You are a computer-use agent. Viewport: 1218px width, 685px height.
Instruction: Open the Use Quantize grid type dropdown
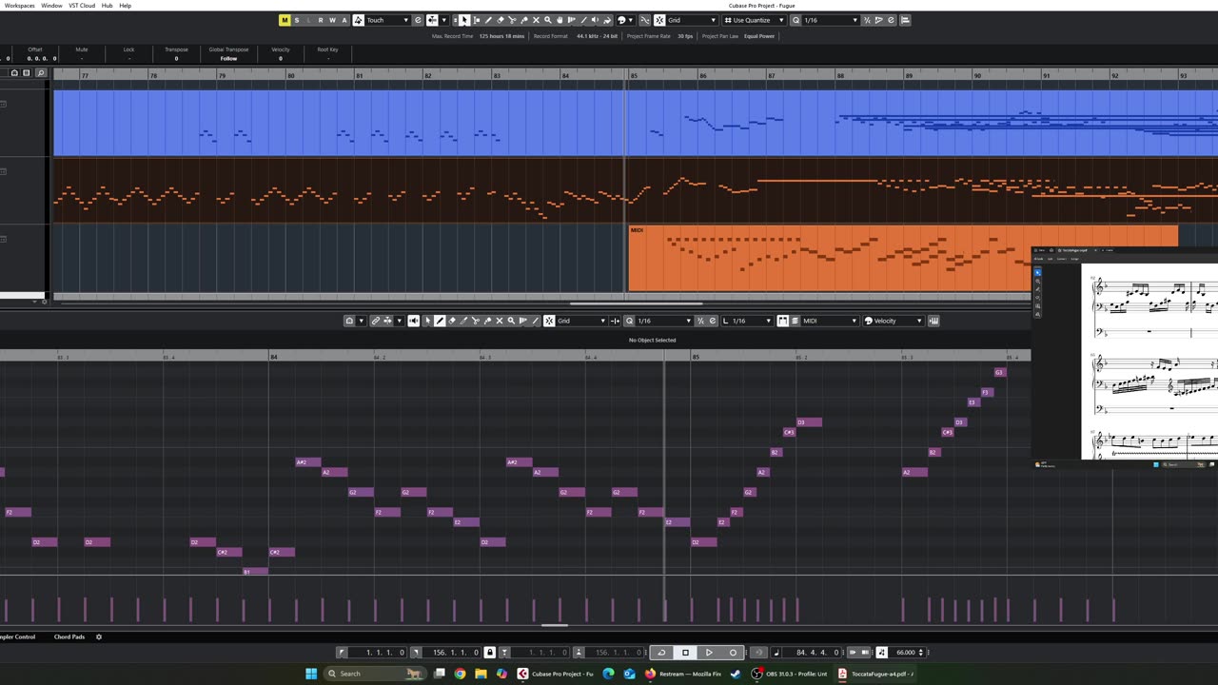tap(755, 20)
